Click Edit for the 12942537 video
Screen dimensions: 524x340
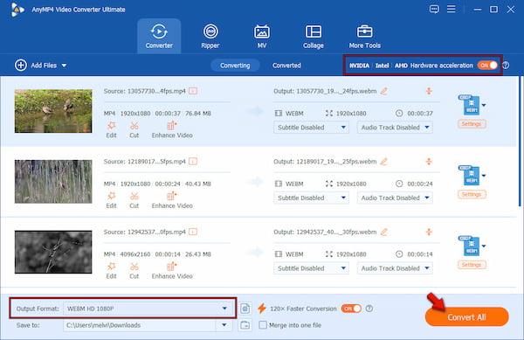(111, 271)
